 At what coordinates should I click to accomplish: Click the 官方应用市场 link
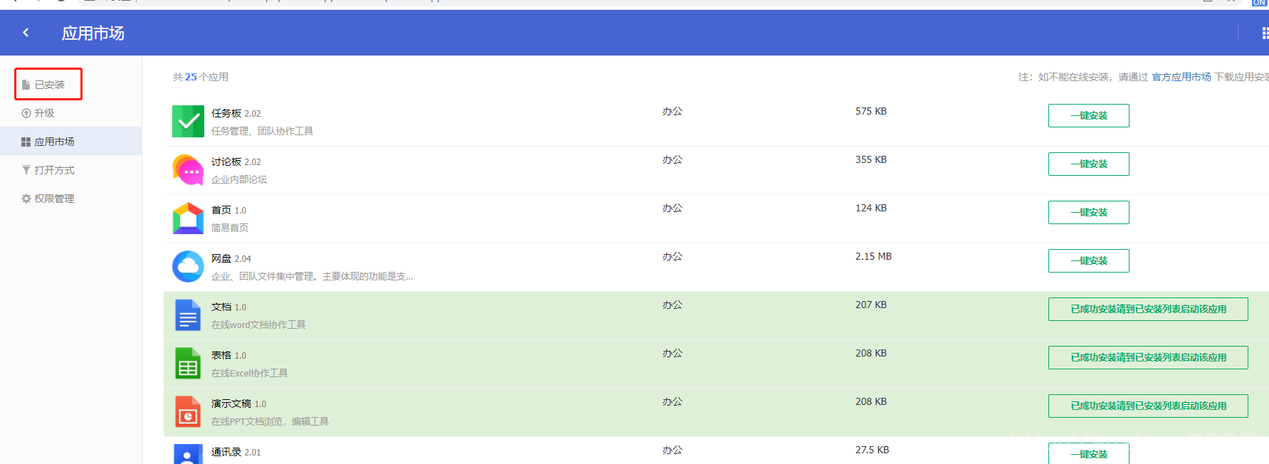pos(1181,77)
